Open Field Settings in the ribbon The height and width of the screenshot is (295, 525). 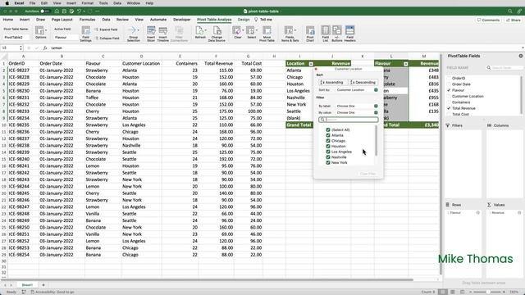[x=85, y=34]
